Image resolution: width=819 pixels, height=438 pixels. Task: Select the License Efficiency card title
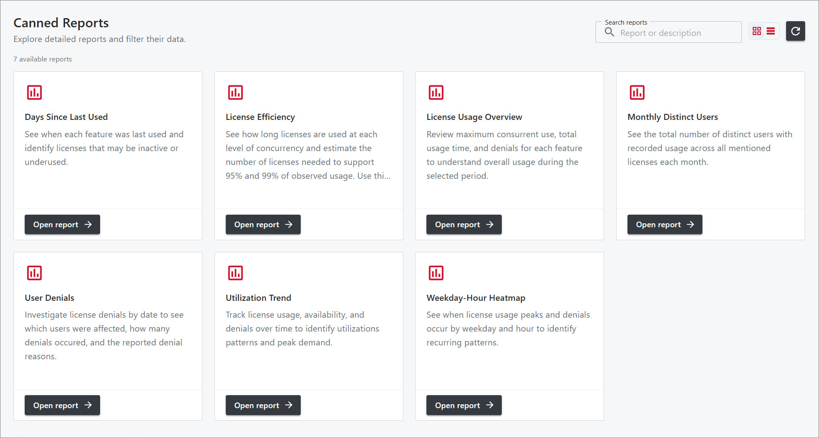point(260,117)
